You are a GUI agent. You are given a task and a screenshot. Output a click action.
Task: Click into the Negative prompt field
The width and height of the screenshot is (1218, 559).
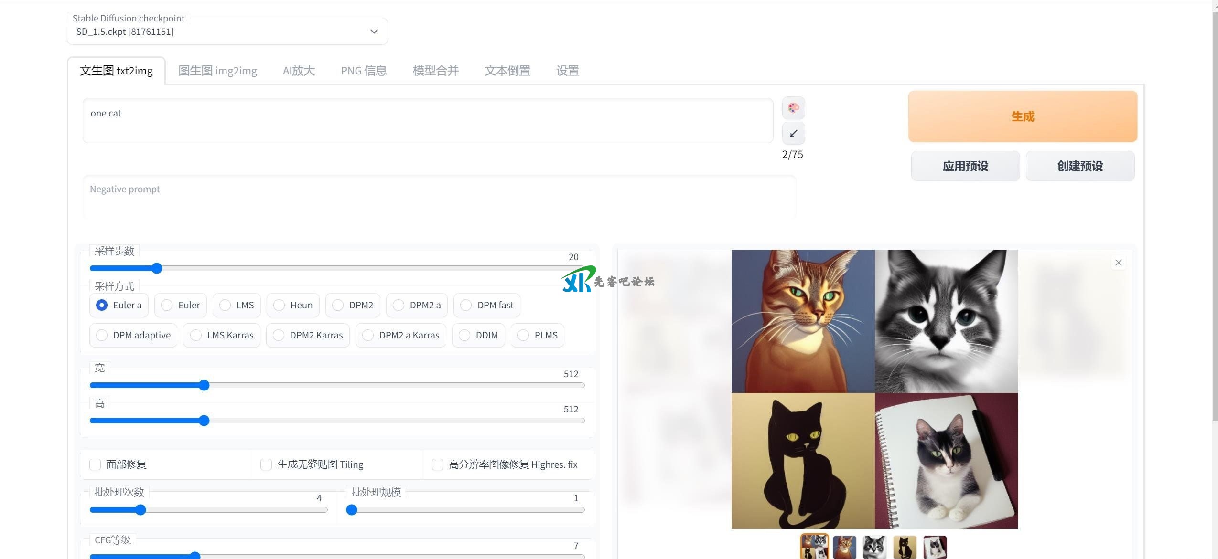pos(439,197)
